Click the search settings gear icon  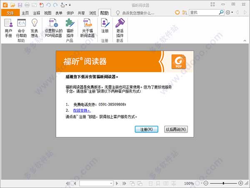(228, 12)
